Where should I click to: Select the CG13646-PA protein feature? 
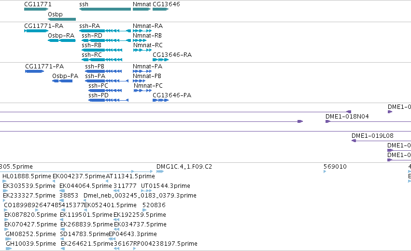click(160, 100)
